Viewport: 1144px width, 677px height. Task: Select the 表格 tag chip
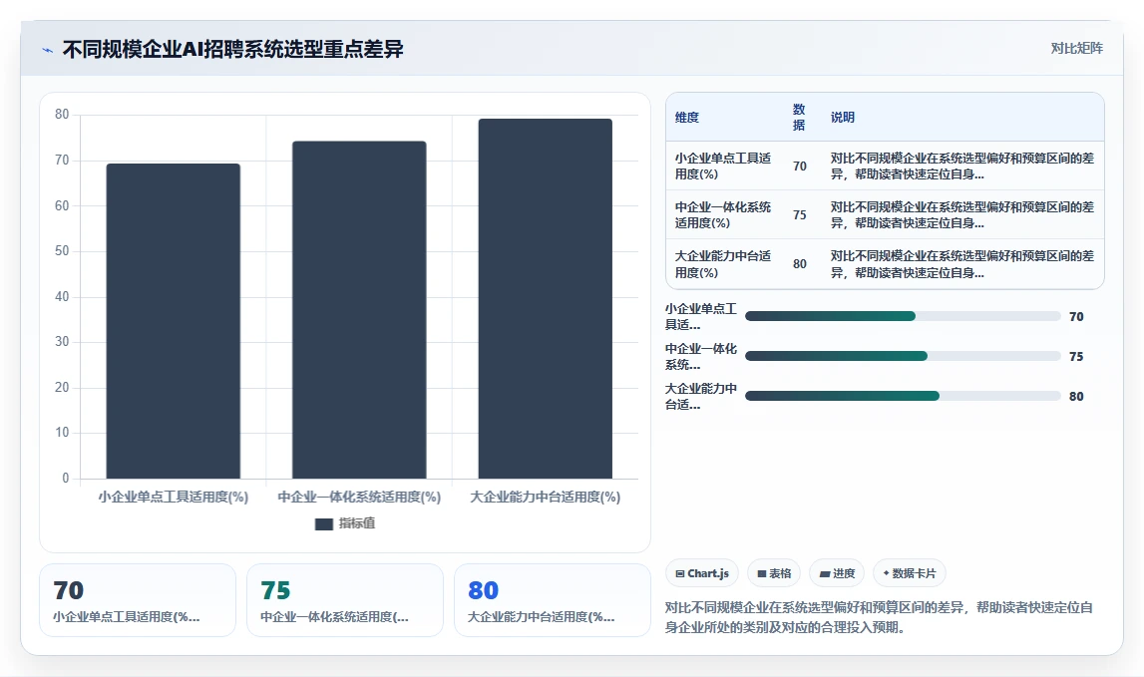774,573
